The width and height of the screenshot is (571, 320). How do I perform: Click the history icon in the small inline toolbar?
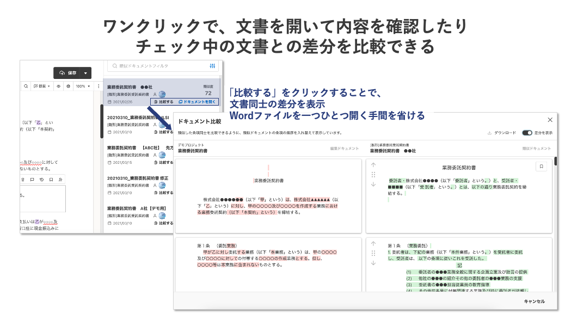coord(41,180)
